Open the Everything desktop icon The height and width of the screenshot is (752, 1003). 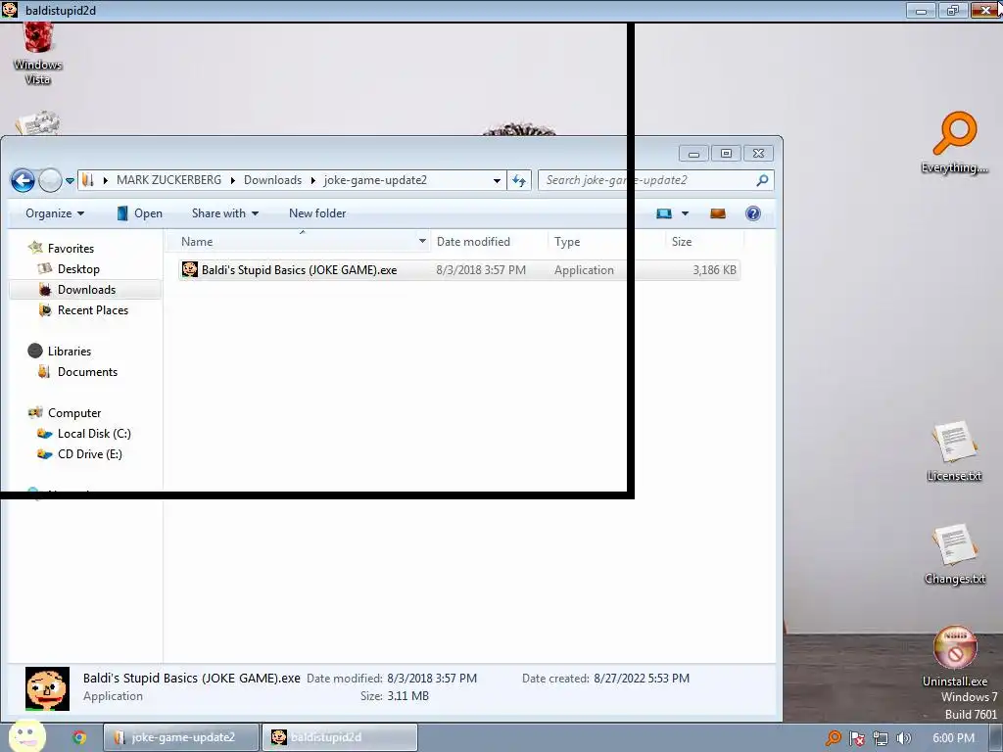(954, 143)
